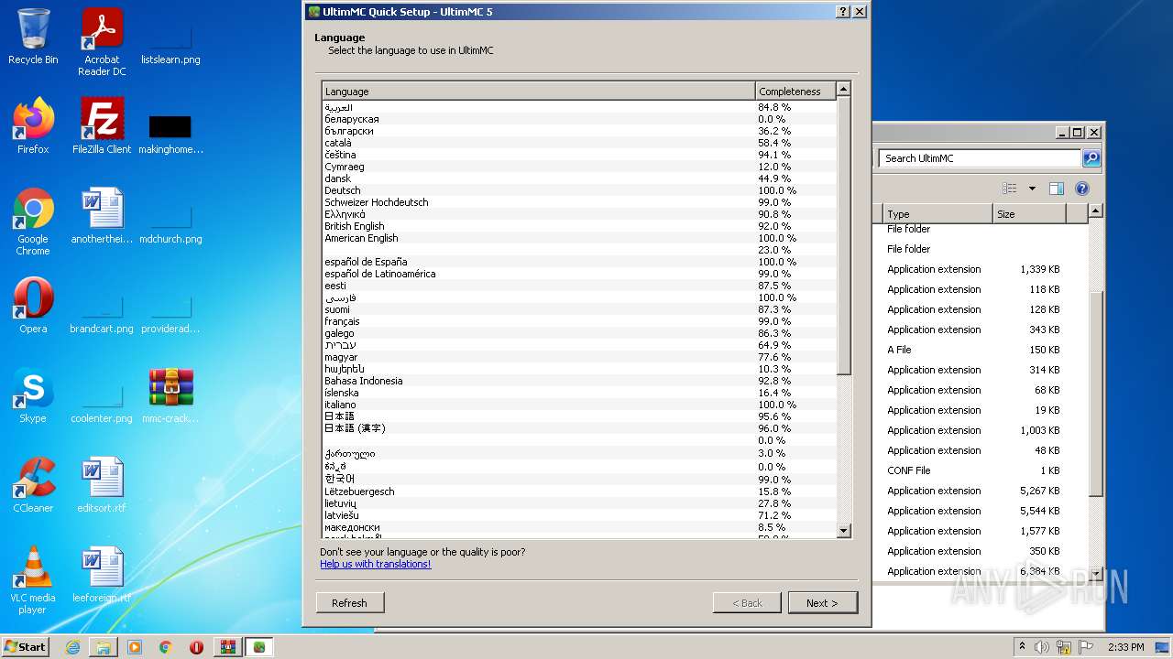Open provideract desktop file
Image resolution: width=1173 pixels, height=659 pixels.
click(170, 315)
